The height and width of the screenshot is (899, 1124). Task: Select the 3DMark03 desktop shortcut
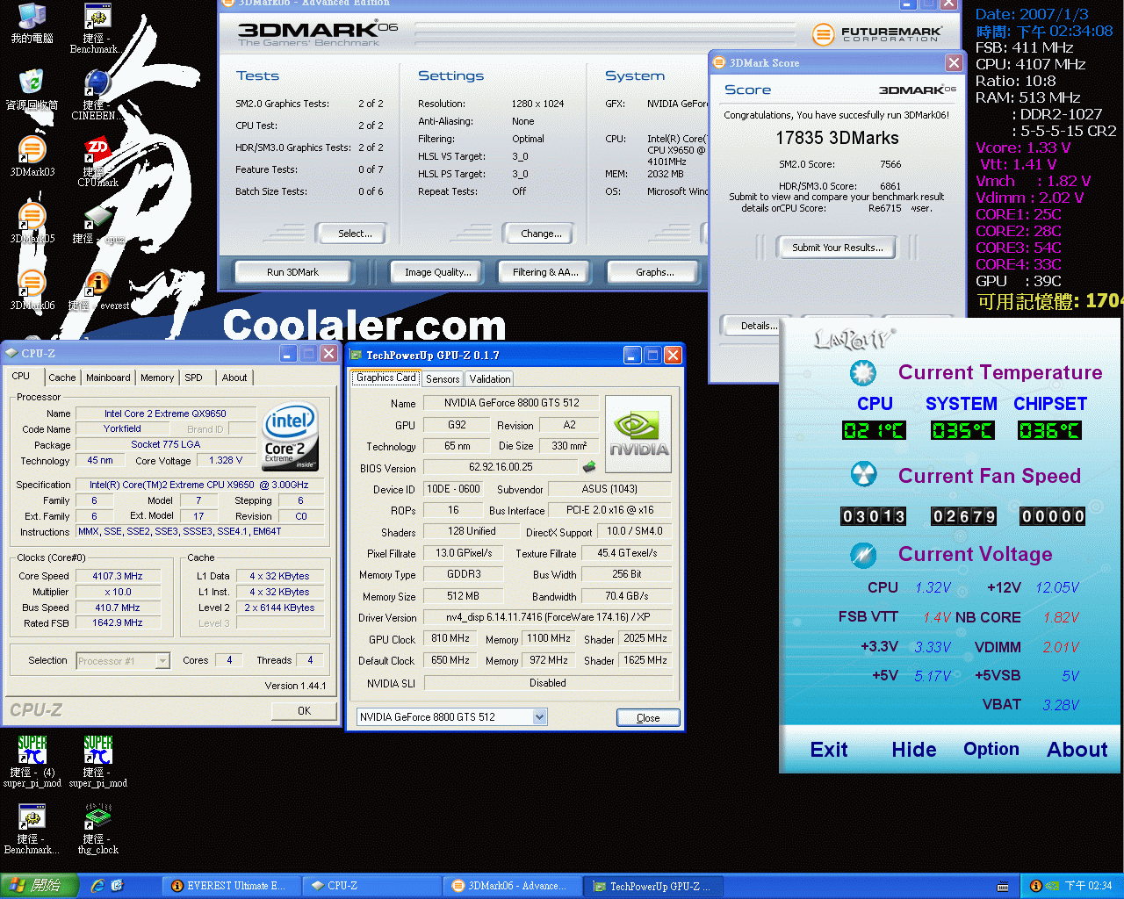[x=32, y=156]
